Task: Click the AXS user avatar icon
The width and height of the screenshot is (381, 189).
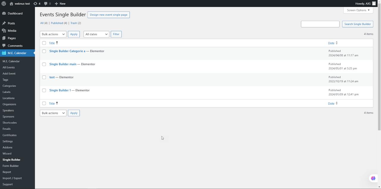Action: 374,4
